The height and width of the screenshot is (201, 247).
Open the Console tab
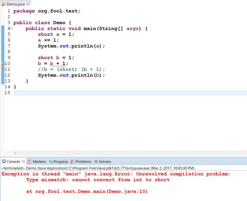pos(13,161)
